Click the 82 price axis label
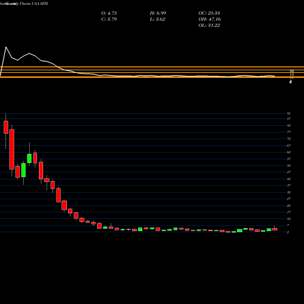The image size is (304, 304). [289, 125]
